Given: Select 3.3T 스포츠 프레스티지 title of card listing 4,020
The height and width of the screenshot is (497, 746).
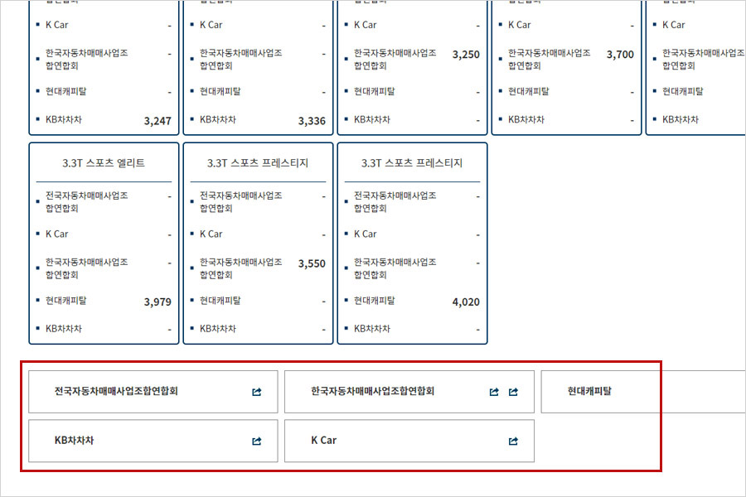Looking at the screenshot, I should tap(412, 163).
